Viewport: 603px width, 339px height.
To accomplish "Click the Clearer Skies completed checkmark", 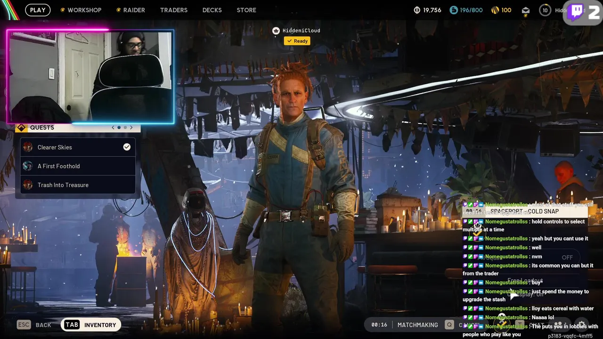I will point(127,147).
